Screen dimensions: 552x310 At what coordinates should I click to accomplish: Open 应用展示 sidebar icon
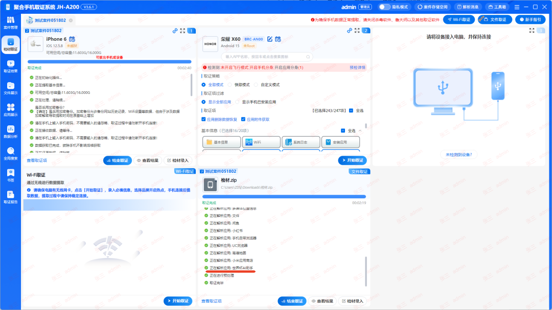click(x=11, y=110)
